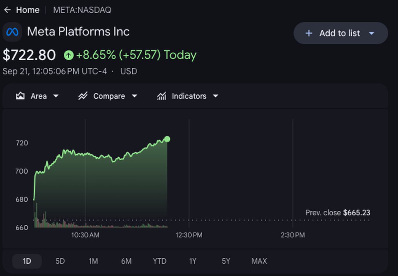Show the 5Y time range
The image size is (398, 276).
pos(226,261)
